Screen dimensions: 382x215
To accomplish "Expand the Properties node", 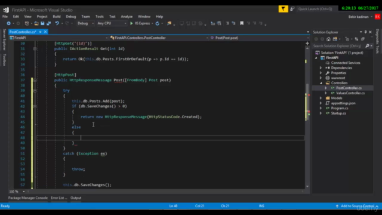I will pos(321,73).
